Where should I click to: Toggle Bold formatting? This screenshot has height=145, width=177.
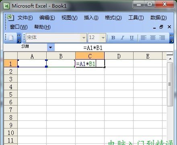point(113,38)
